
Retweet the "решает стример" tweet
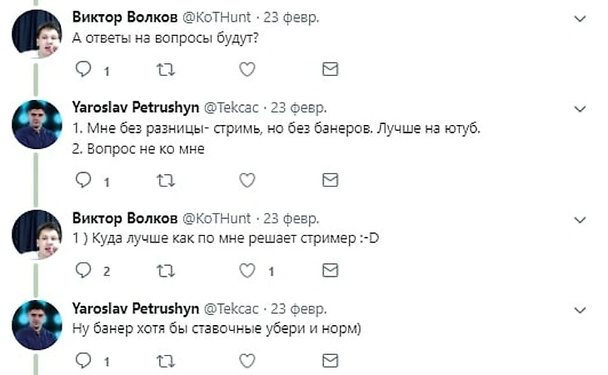tap(166, 270)
